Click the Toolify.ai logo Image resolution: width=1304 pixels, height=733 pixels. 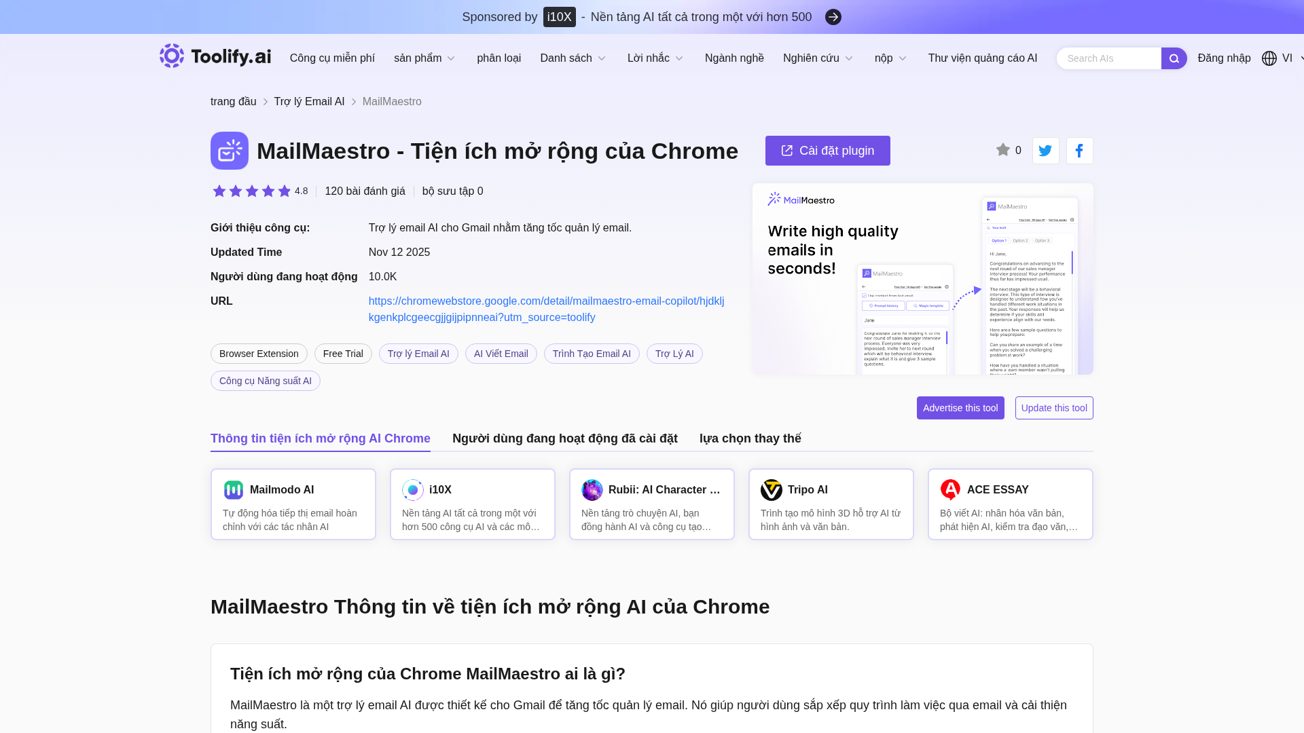(215, 56)
